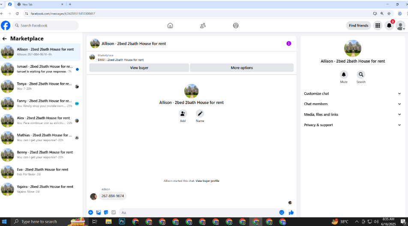Open Alex's house for rent conversation

[40, 121]
